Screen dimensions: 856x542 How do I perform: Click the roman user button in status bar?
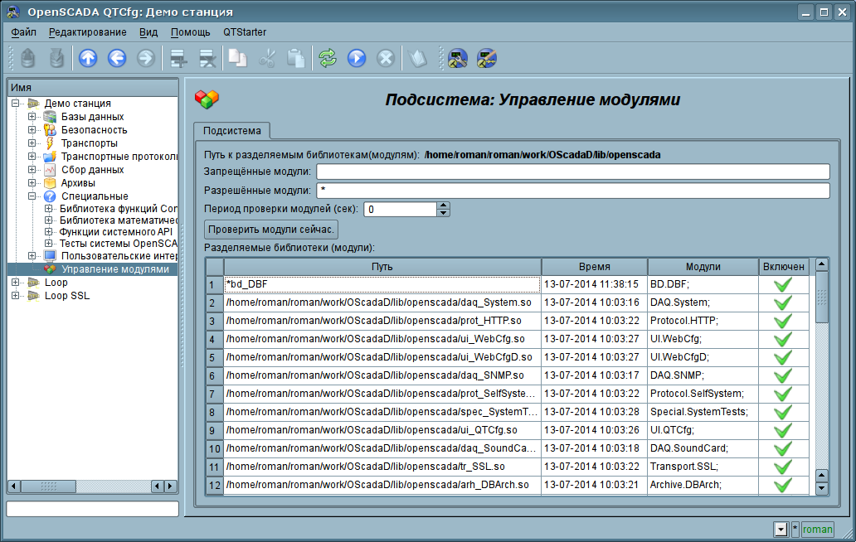pyautogui.click(x=817, y=529)
